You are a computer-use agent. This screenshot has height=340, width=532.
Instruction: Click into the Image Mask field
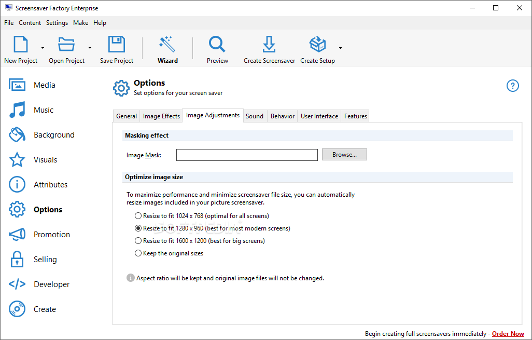click(x=247, y=155)
